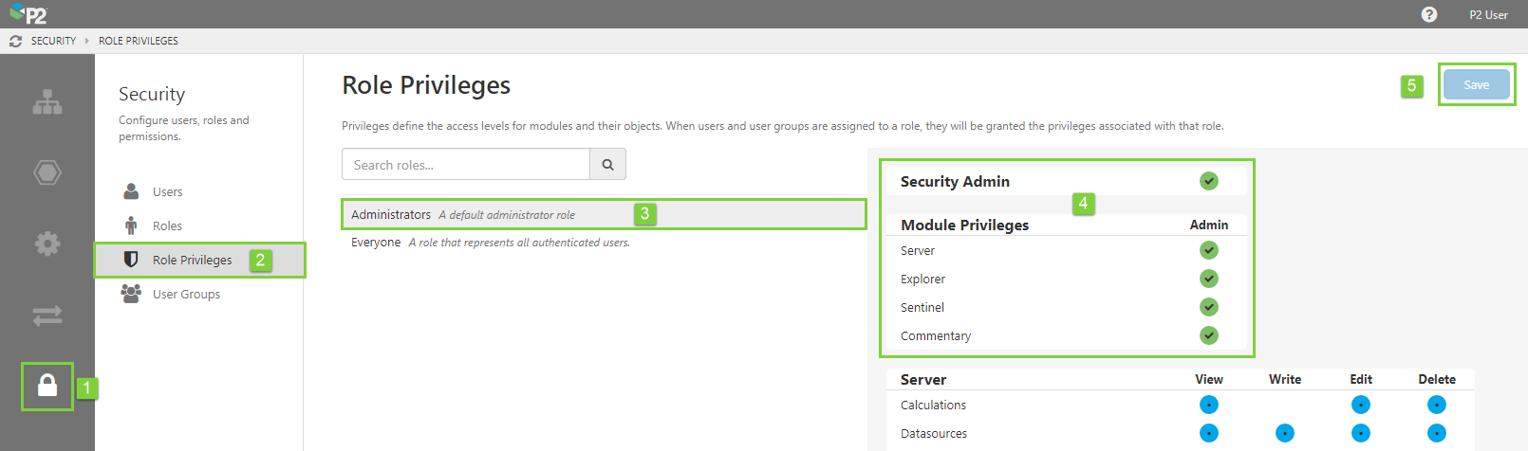Open the gear settings sidebar icon

47,244
